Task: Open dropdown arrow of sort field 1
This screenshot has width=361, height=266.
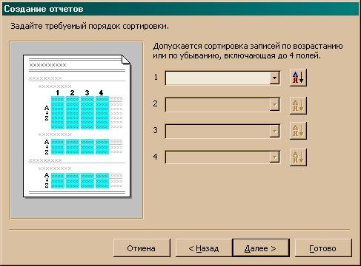Action: click(x=274, y=78)
